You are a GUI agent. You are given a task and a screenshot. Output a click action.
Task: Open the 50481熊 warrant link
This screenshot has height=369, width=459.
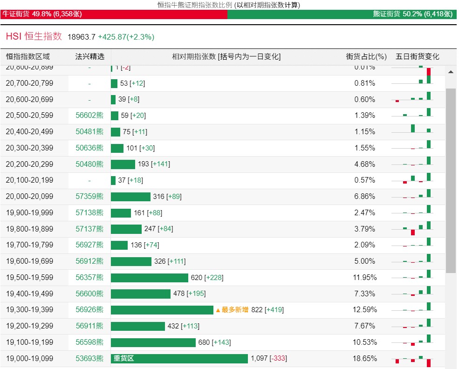[x=89, y=132]
